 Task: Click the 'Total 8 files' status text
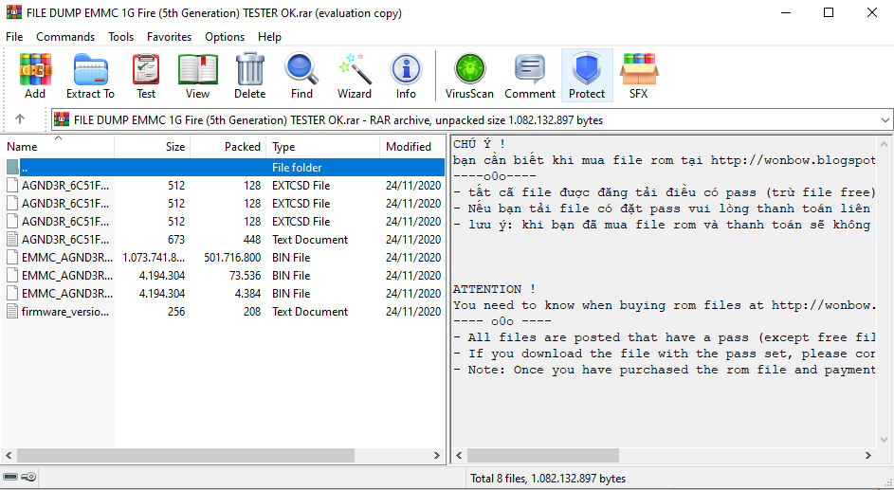[548, 479]
